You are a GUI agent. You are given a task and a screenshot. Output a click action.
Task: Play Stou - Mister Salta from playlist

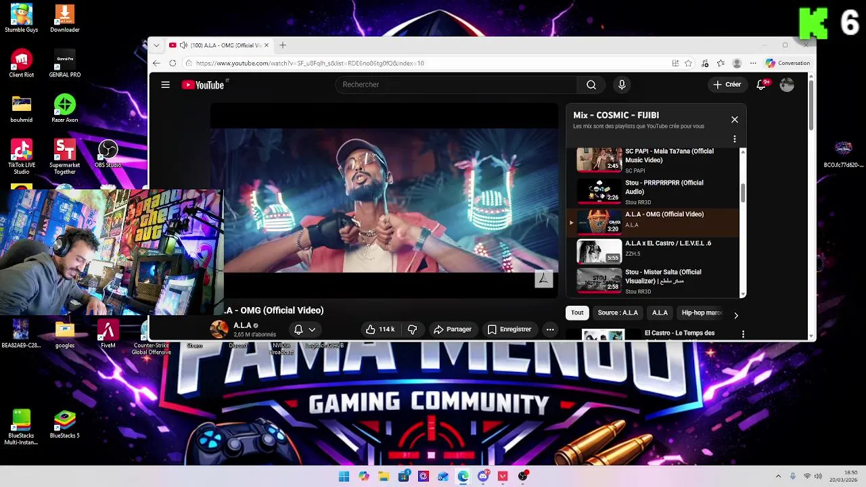(654, 281)
